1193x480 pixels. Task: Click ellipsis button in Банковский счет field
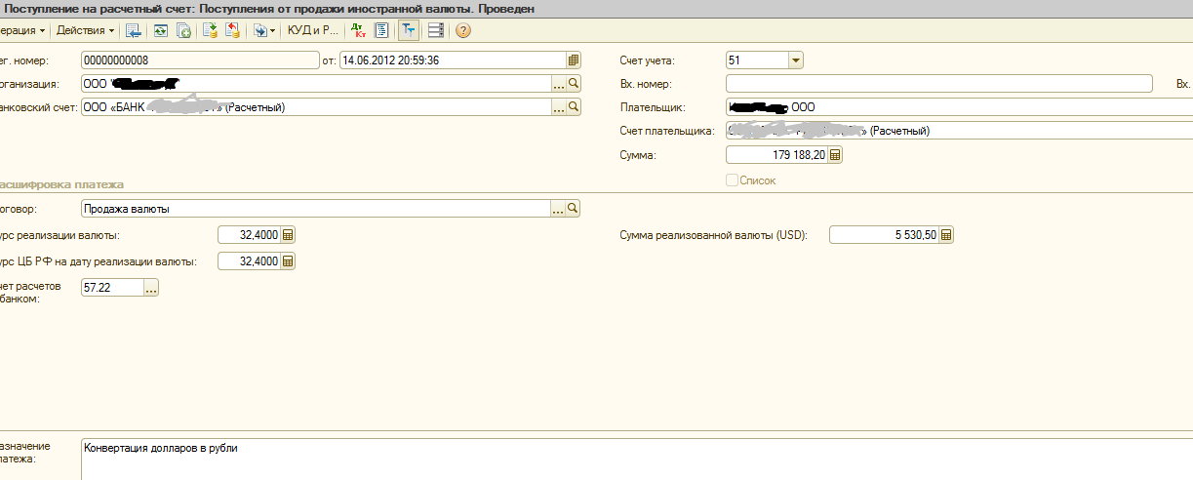(x=558, y=107)
